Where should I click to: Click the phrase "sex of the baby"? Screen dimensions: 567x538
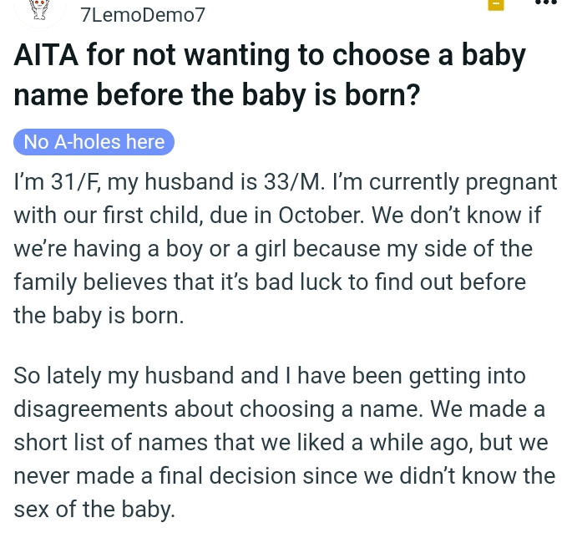(x=94, y=510)
